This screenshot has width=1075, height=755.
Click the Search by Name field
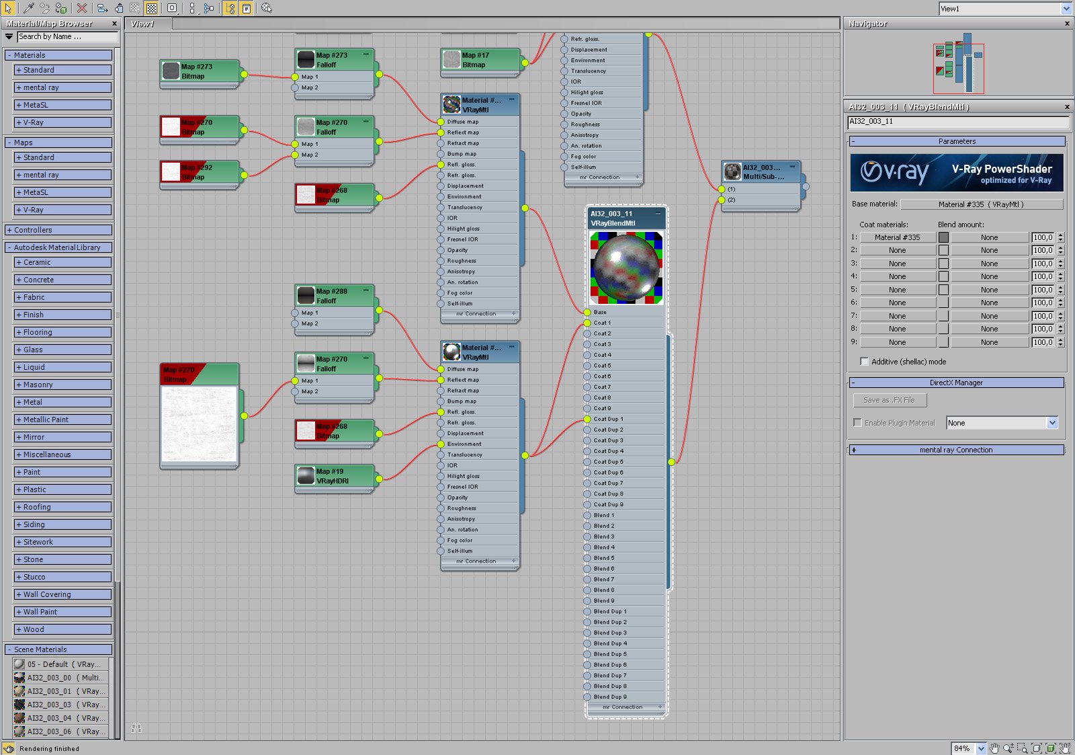(67, 37)
